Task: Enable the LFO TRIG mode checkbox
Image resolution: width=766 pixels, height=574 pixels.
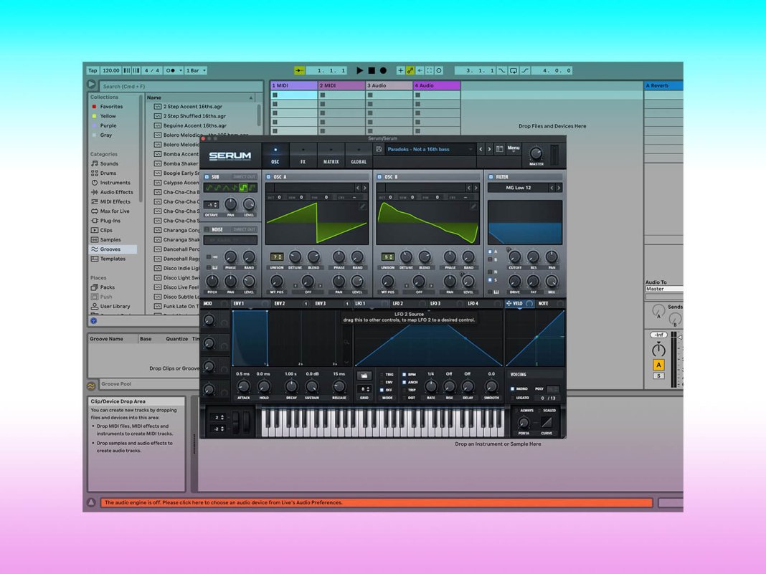Action: (382, 374)
